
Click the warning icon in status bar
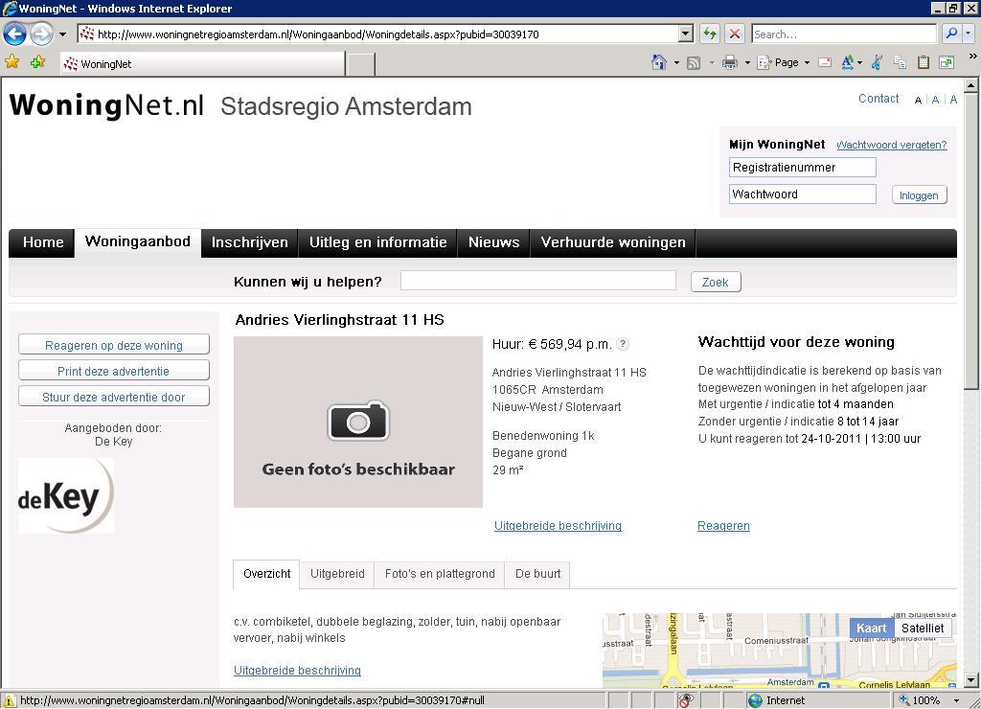click(10, 700)
